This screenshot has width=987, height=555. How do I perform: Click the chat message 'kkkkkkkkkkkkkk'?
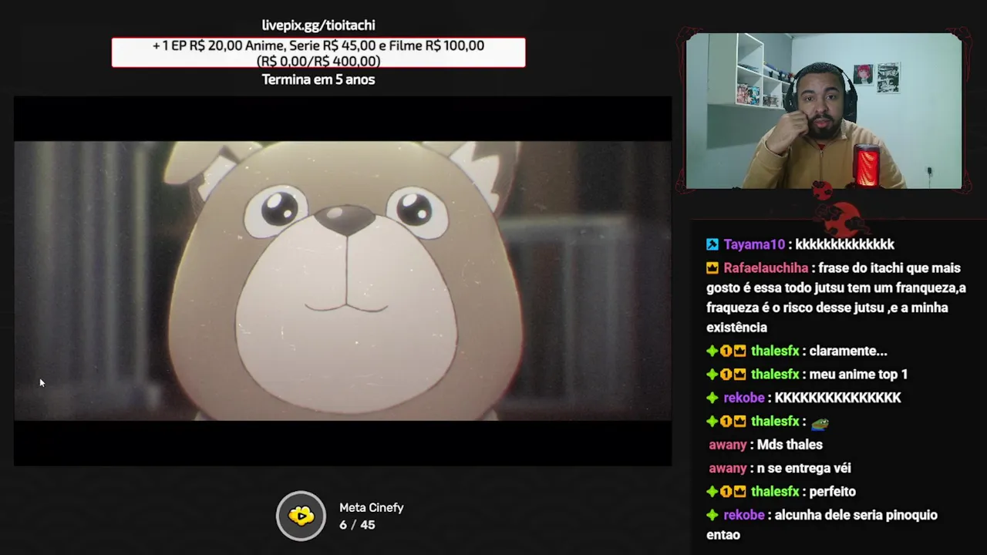pyautogui.click(x=845, y=244)
